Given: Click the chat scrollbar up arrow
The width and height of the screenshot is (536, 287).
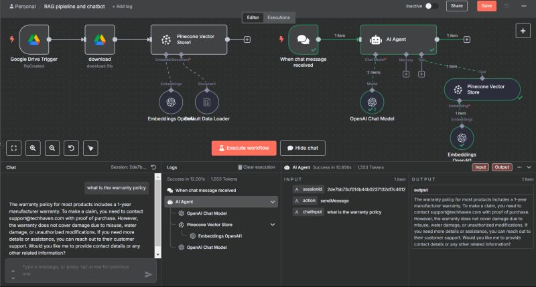Looking at the screenshot, I should click(157, 177).
